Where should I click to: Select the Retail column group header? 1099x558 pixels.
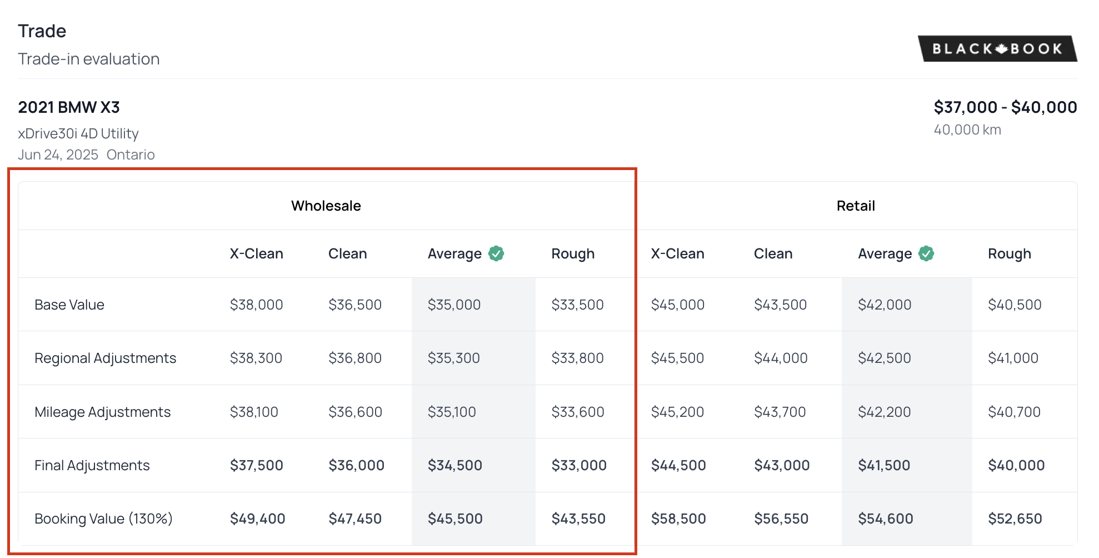(855, 206)
